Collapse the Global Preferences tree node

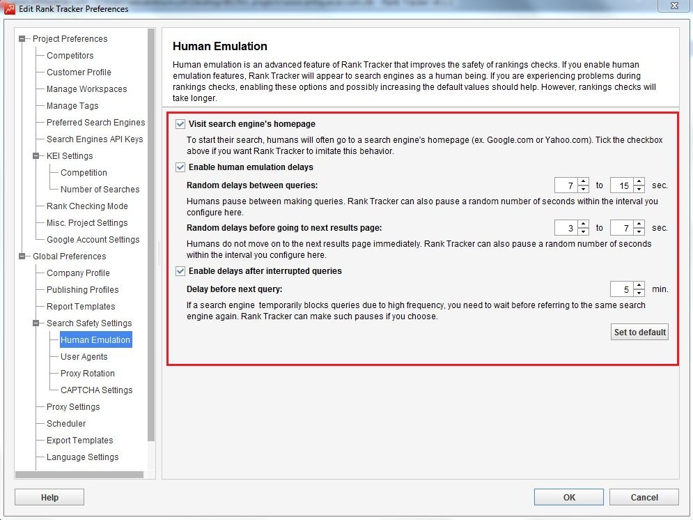click(x=22, y=257)
